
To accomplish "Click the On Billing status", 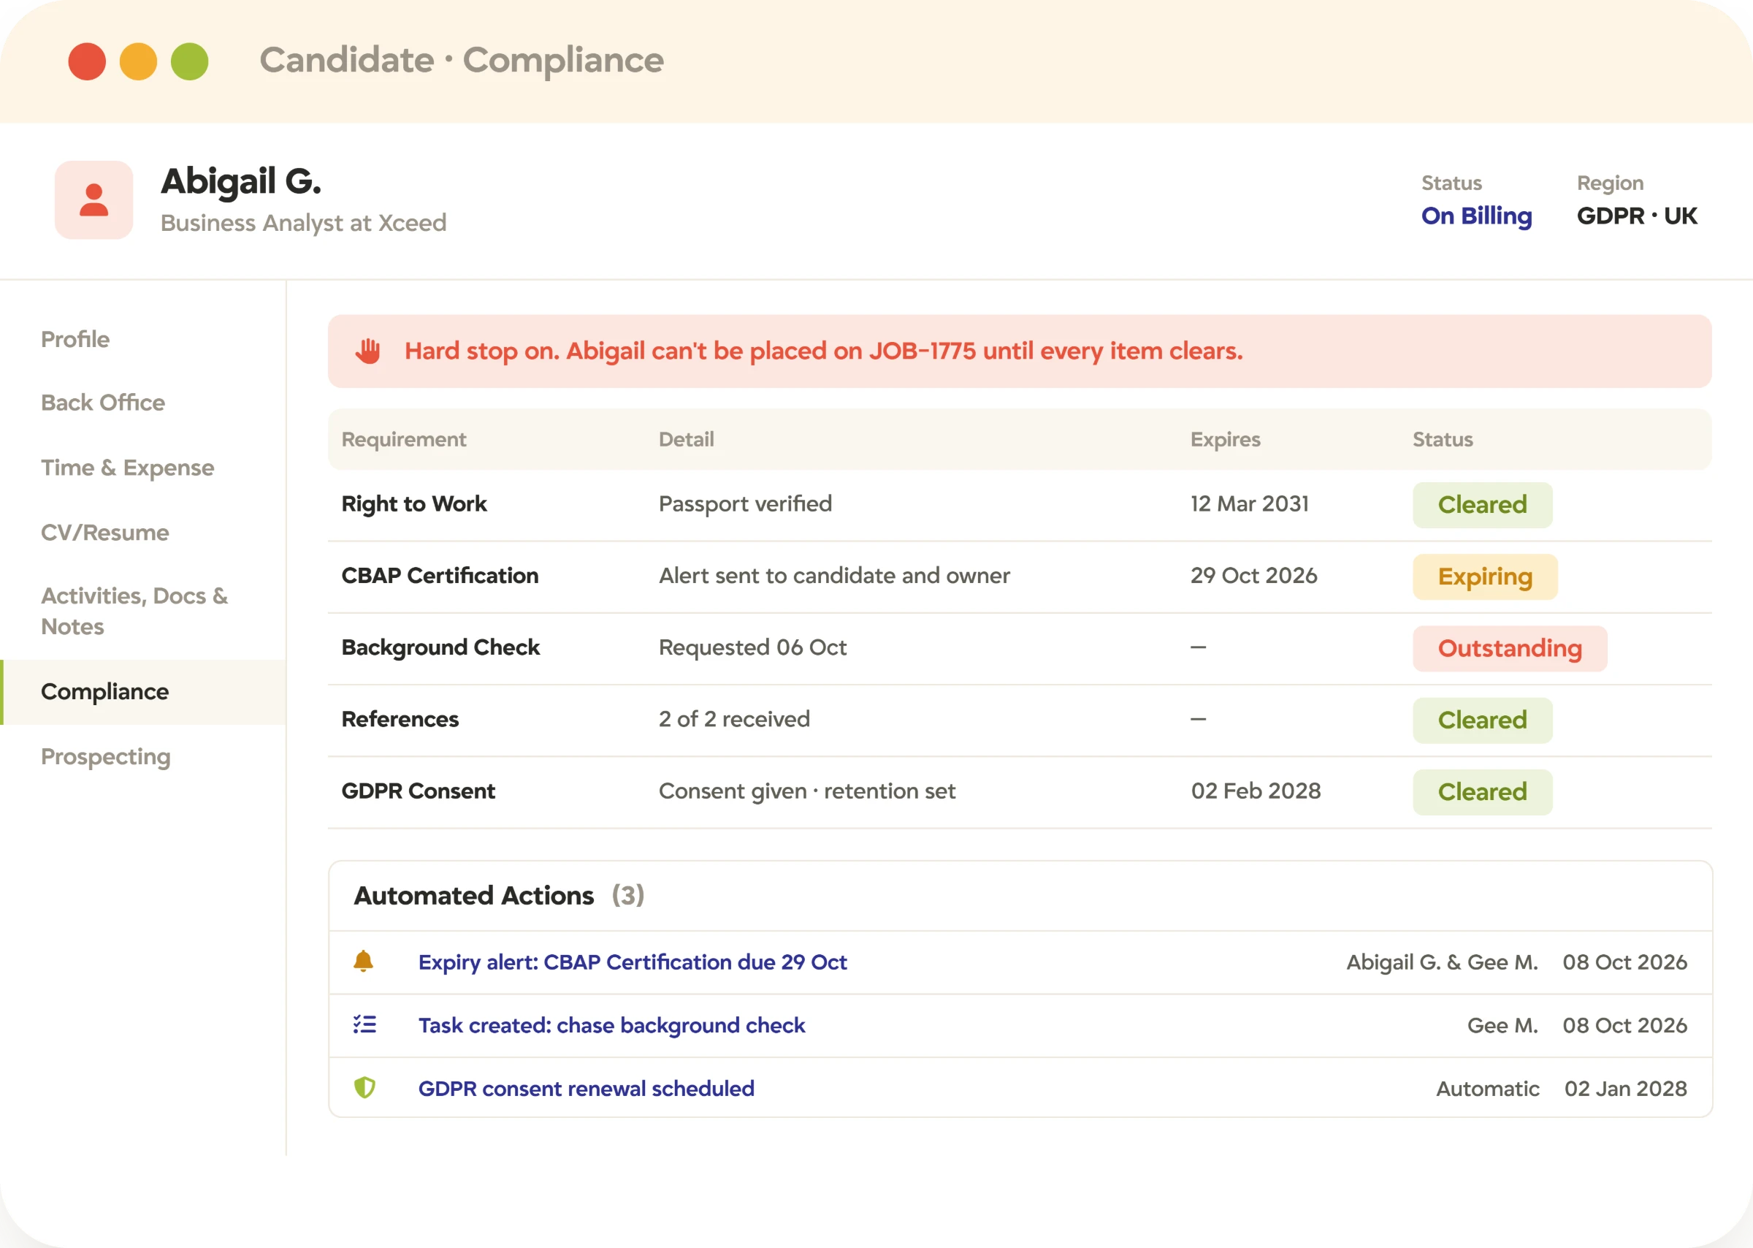I will coord(1476,216).
